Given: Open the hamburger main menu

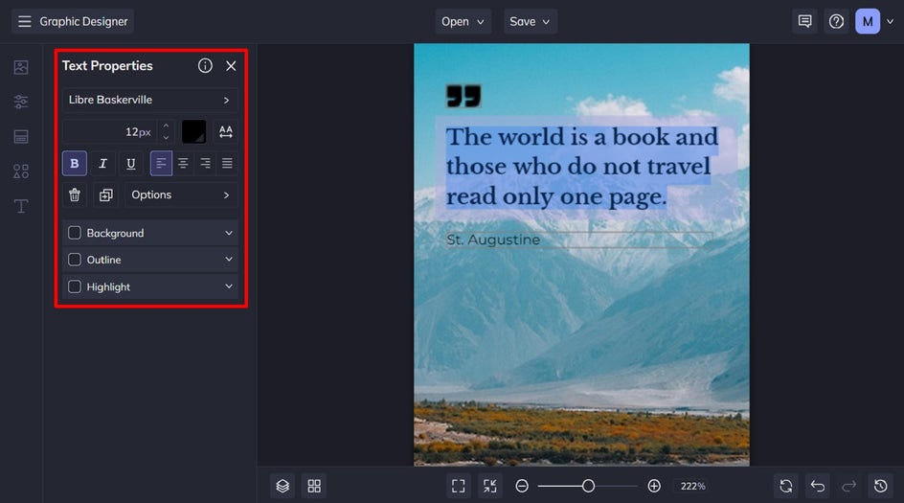Looking at the screenshot, I should point(24,21).
